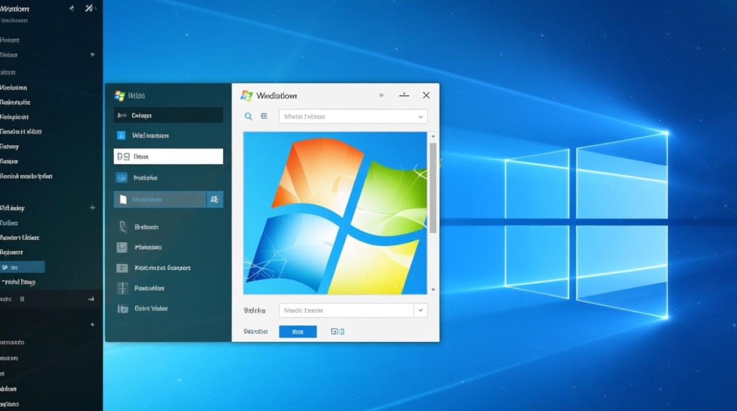Click the back arrow atop the far-left sidebar
The image size is (737, 411).
click(x=71, y=9)
